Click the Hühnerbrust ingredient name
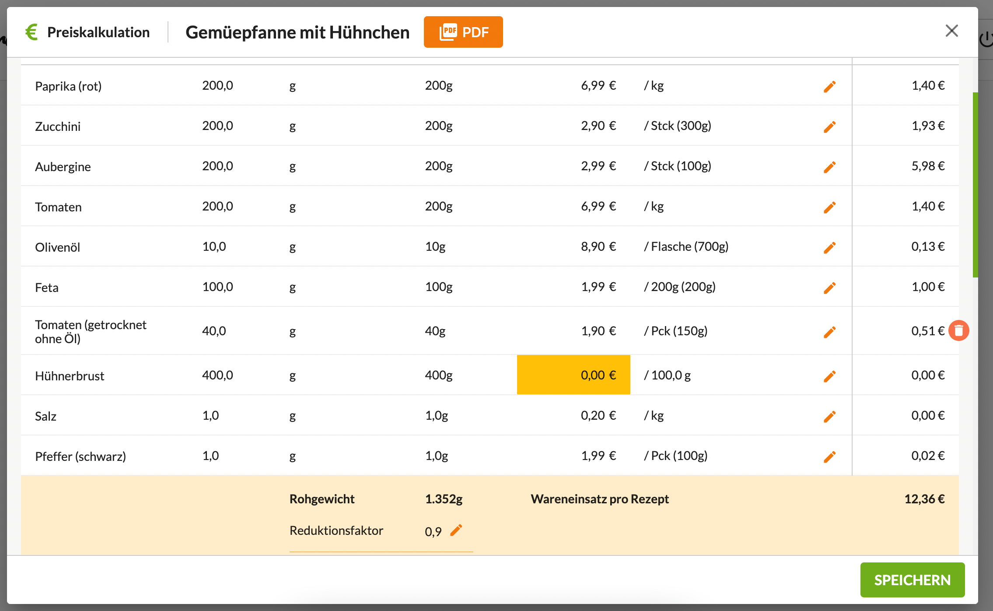993x611 pixels. click(70, 376)
